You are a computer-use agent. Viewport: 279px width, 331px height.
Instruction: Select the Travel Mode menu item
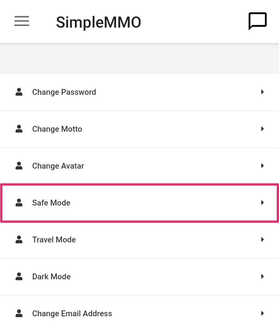pyautogui.click(x=54, y=240)
